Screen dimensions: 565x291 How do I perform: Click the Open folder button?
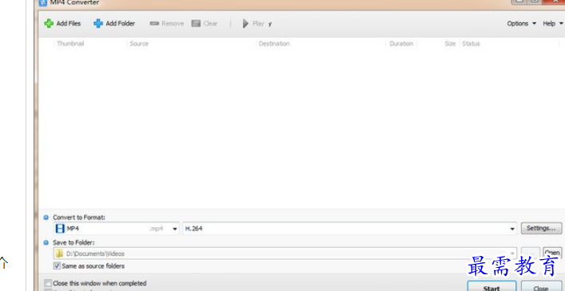[552, 253]
